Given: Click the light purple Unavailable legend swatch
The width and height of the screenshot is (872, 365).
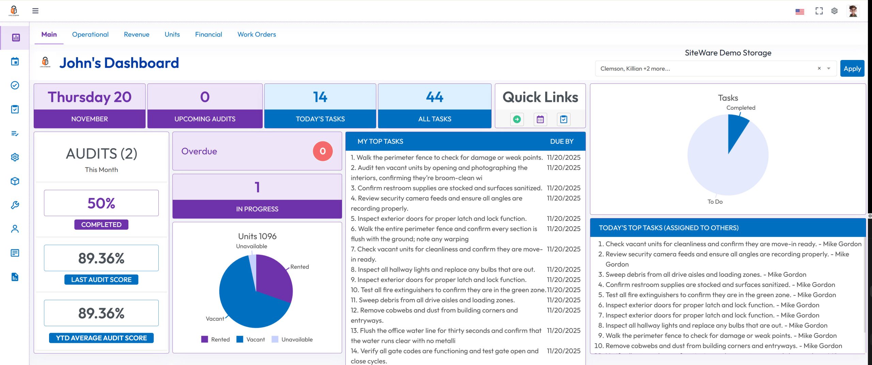Looking at the screenshot, I should pos(275,339).
